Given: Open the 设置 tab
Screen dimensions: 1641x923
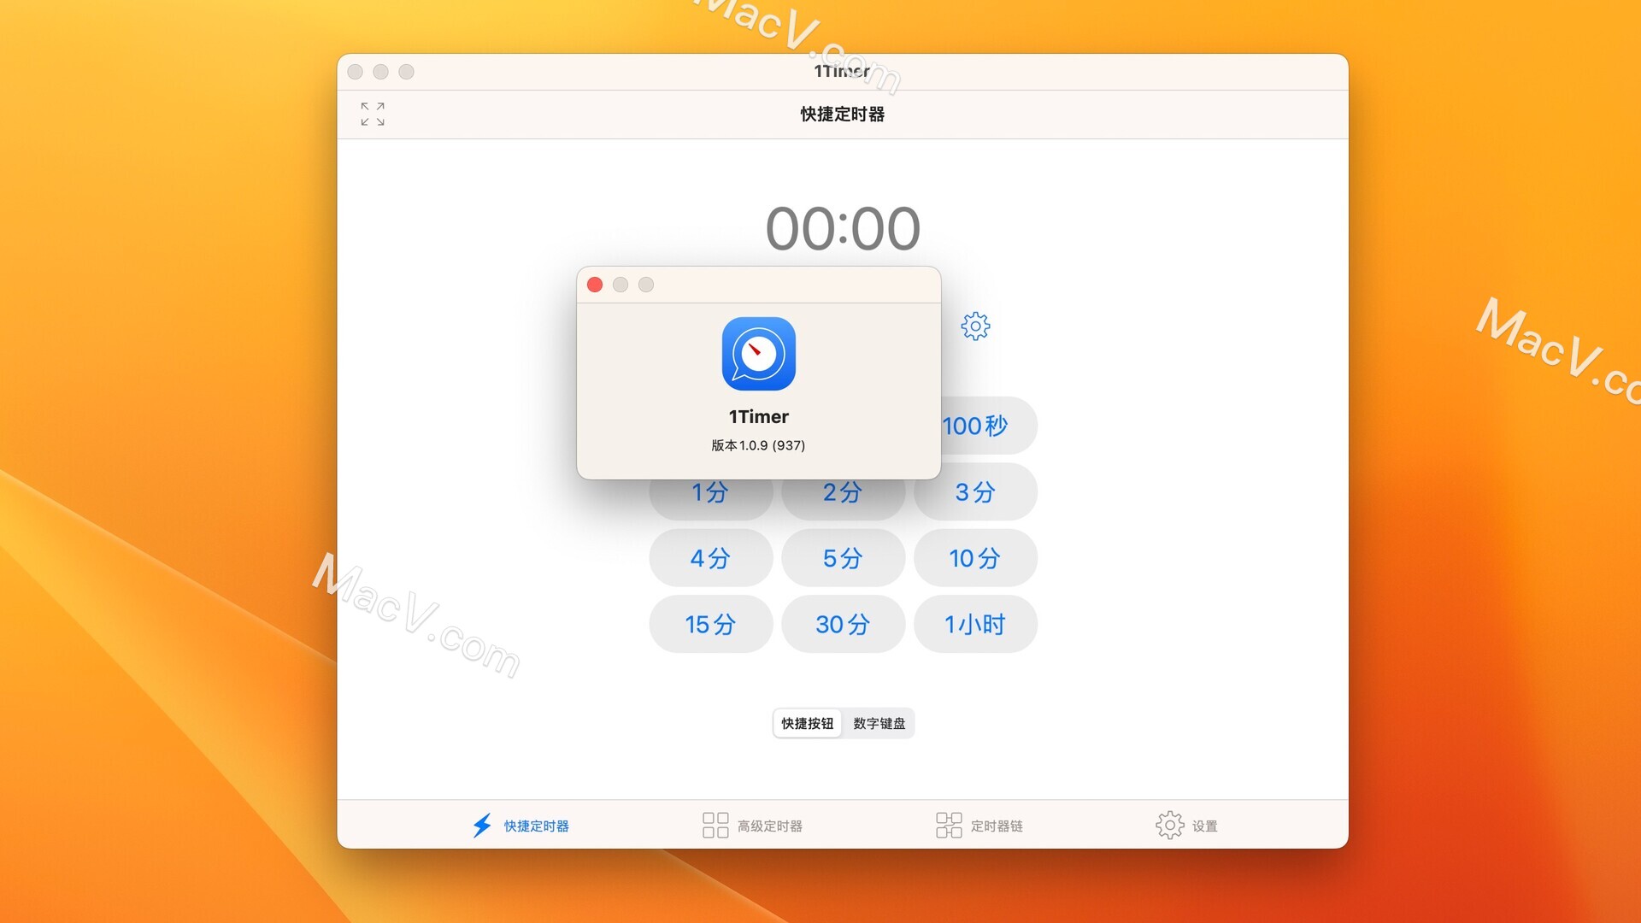Looking at the screenshot, I should pos(1187,826).
